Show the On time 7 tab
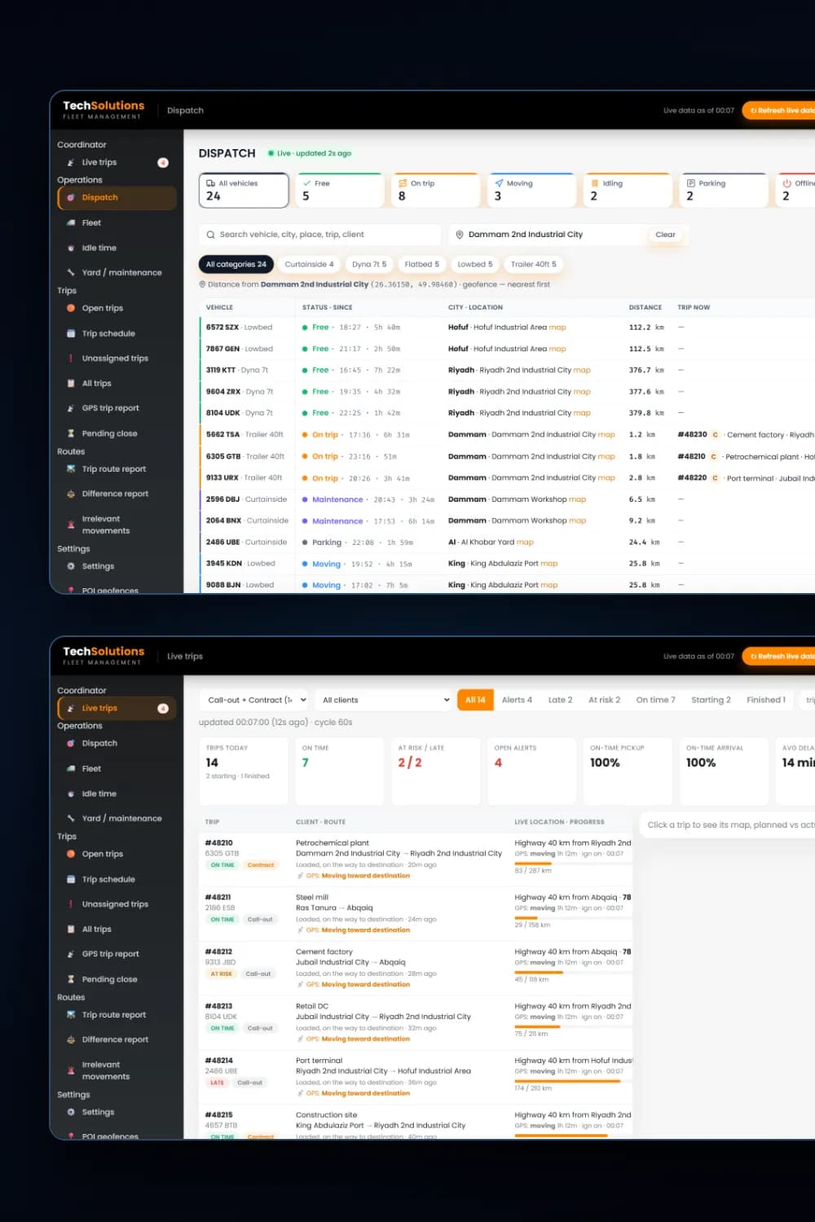The height and width of the screenshot is (1222, 815). 655,700
